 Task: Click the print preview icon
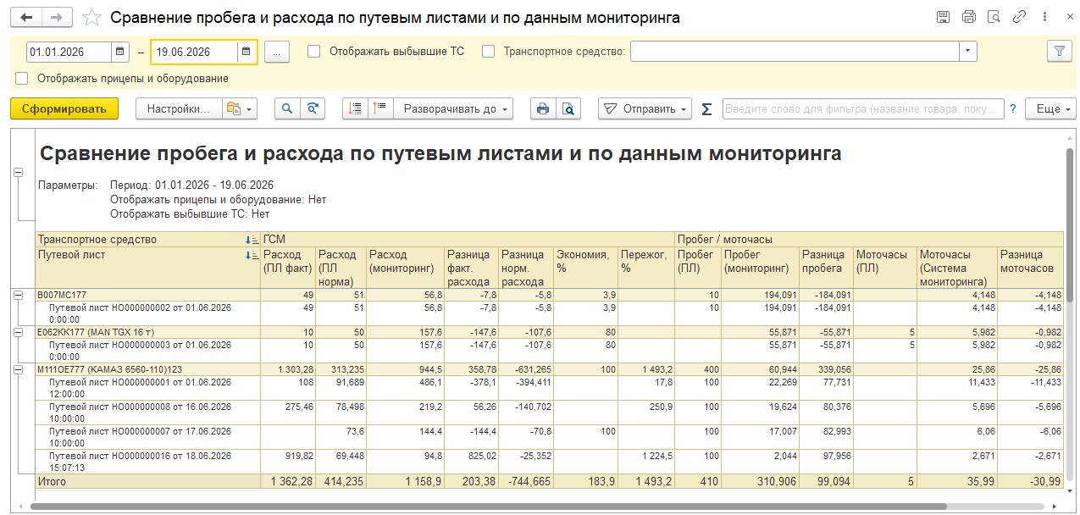(568, 108)
